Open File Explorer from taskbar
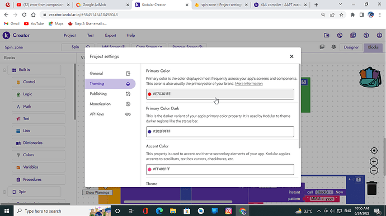Image resolution: width=386 pixels, height=216 pixels. pos(173,211)
